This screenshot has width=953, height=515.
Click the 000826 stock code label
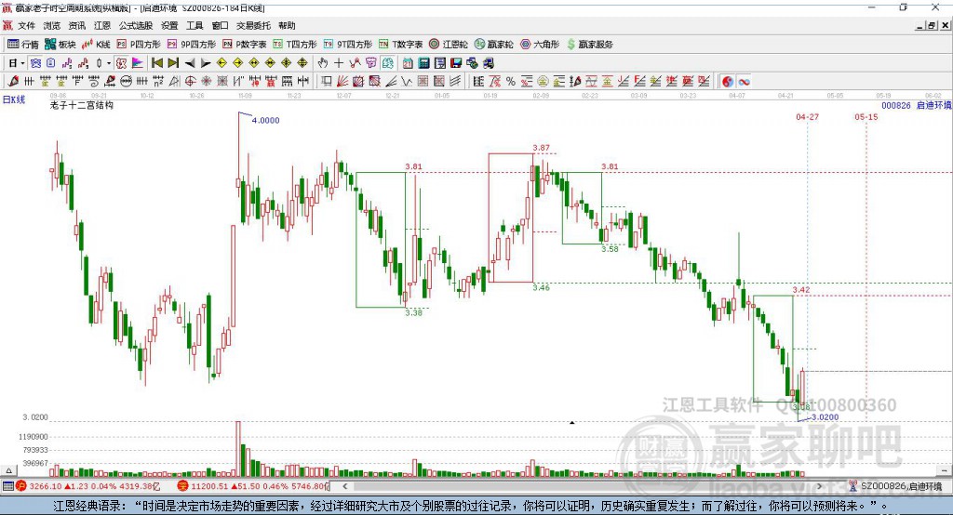896,105
